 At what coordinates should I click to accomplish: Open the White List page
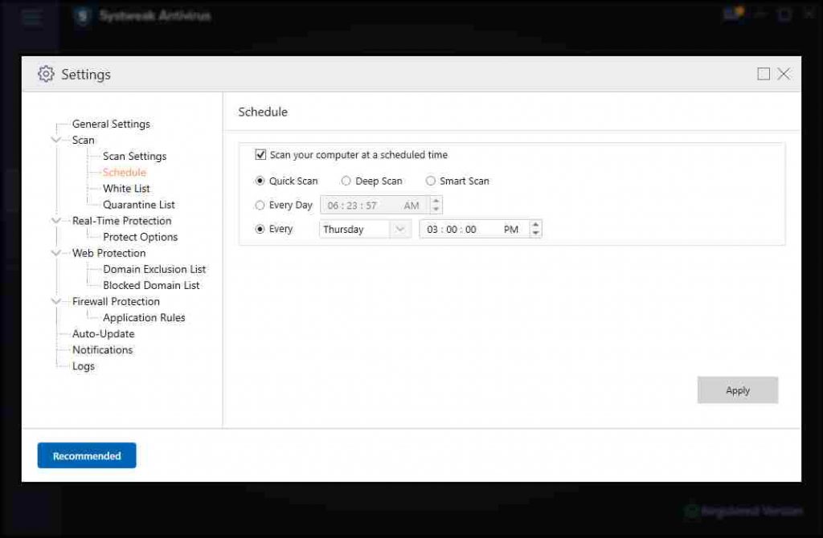point(126,189)
